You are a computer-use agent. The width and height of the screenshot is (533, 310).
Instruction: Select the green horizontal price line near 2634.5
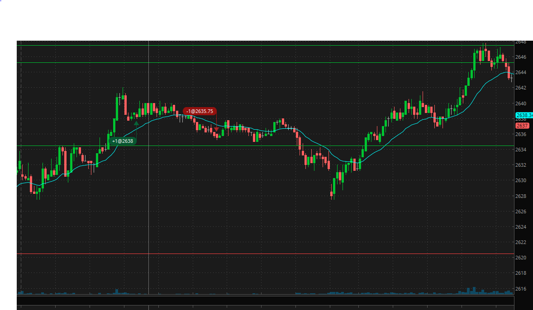(x=265, y=146)
